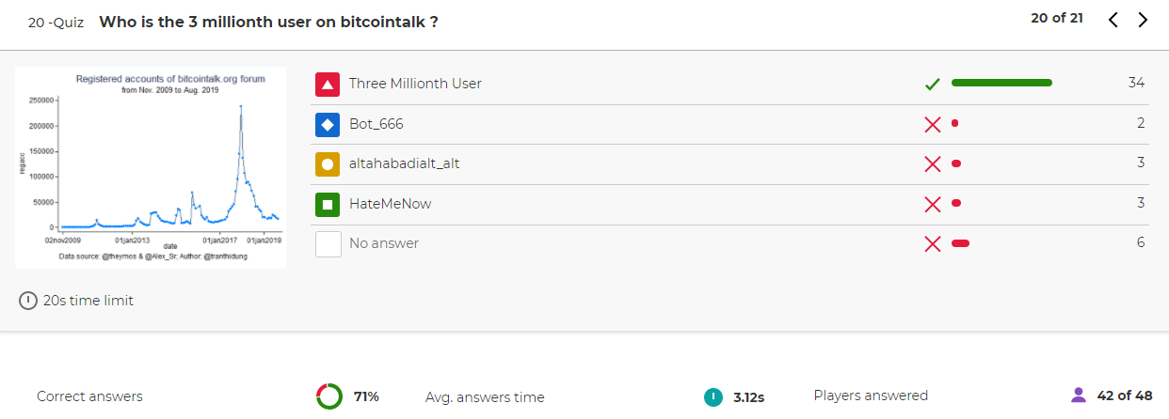The height and width of the screenshot is (419, 1169).
Task: Click the green progress bar for 34 answers
Action: click(1001, 83)
